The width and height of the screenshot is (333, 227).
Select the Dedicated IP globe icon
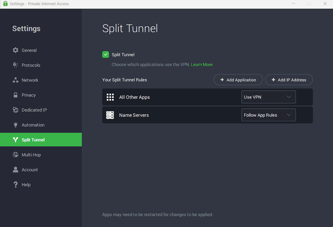coord(15,110)
